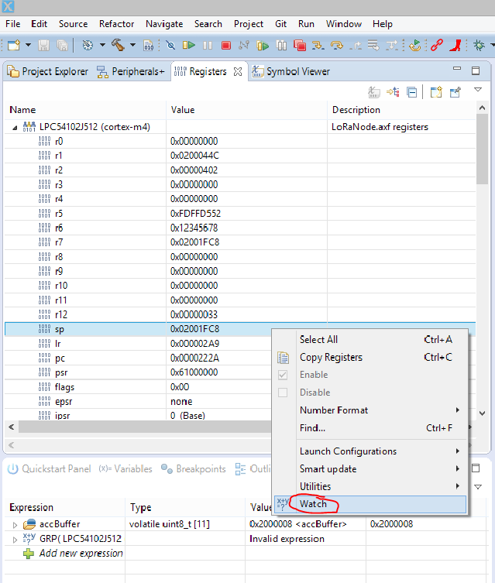Click the open new view icon in Registers toolbar
Screen dimensions: 495x583
(x=436, y=92)
